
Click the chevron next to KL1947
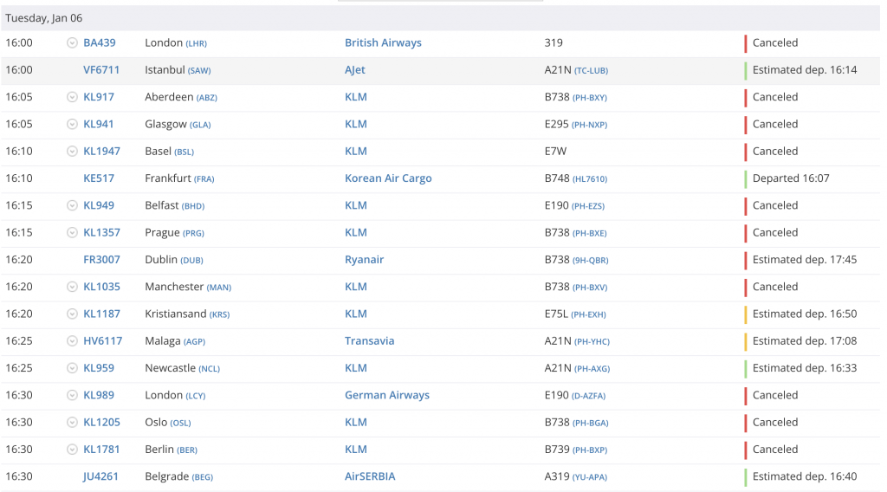[x=72, y=152]
